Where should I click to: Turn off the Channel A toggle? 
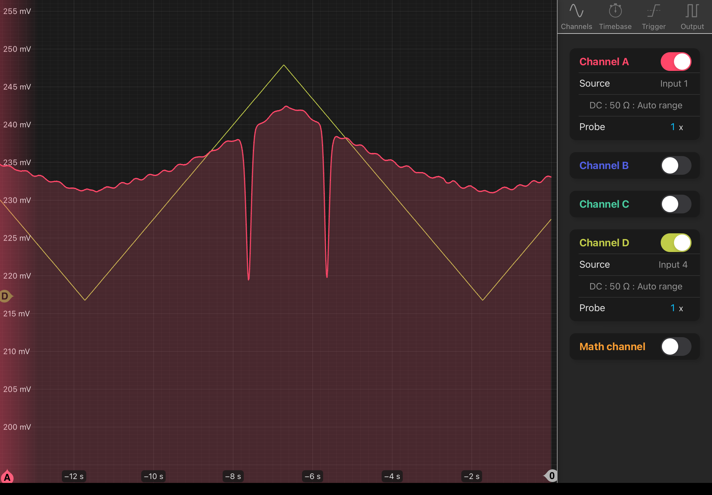click(675, 62)
